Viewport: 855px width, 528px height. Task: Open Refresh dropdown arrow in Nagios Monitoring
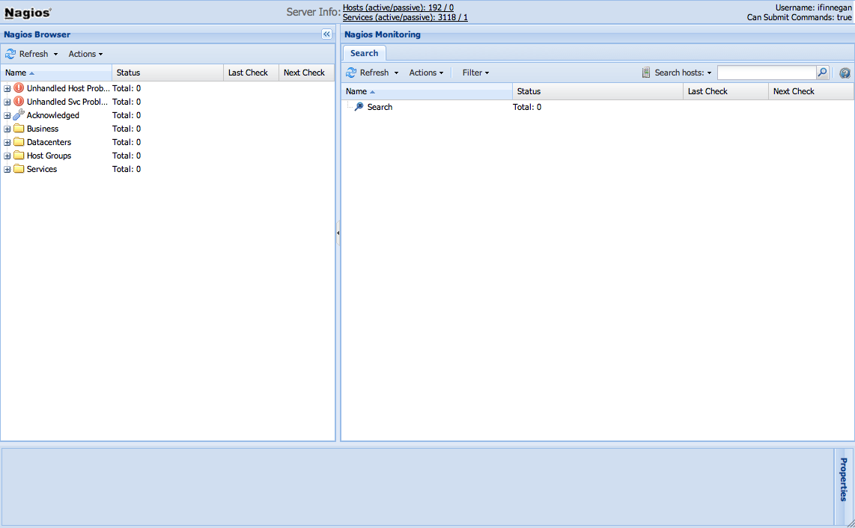396,73
